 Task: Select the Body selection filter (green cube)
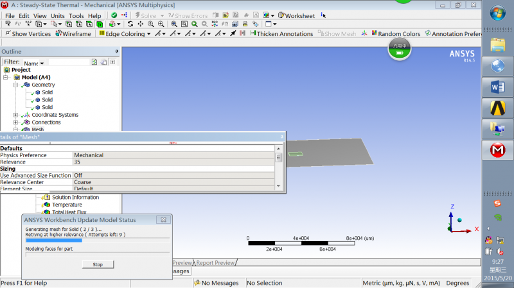pos(100,24)
